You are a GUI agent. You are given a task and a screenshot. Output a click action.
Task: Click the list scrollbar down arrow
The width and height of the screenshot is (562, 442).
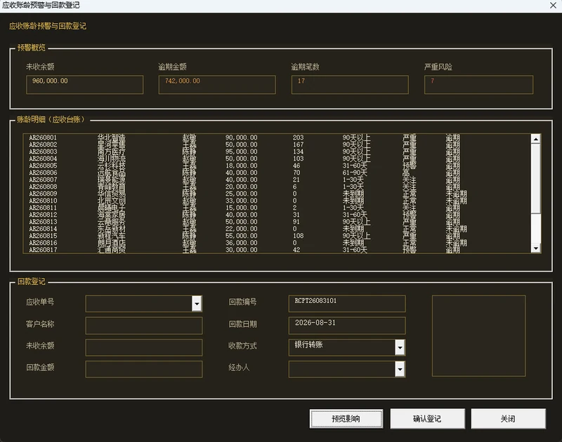536,248
